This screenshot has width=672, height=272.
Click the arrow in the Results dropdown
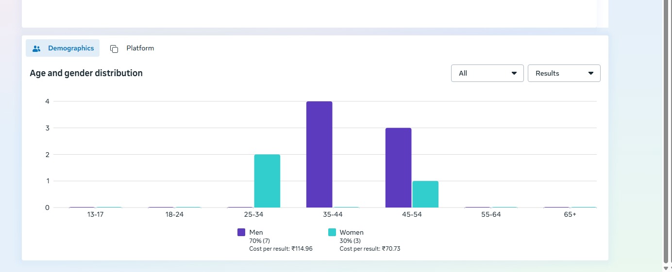(590, 73)
